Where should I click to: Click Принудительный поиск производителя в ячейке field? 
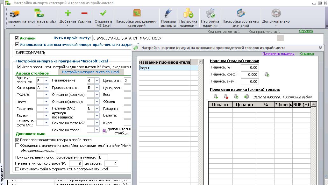pyautogui.click(x=103, y=157)
